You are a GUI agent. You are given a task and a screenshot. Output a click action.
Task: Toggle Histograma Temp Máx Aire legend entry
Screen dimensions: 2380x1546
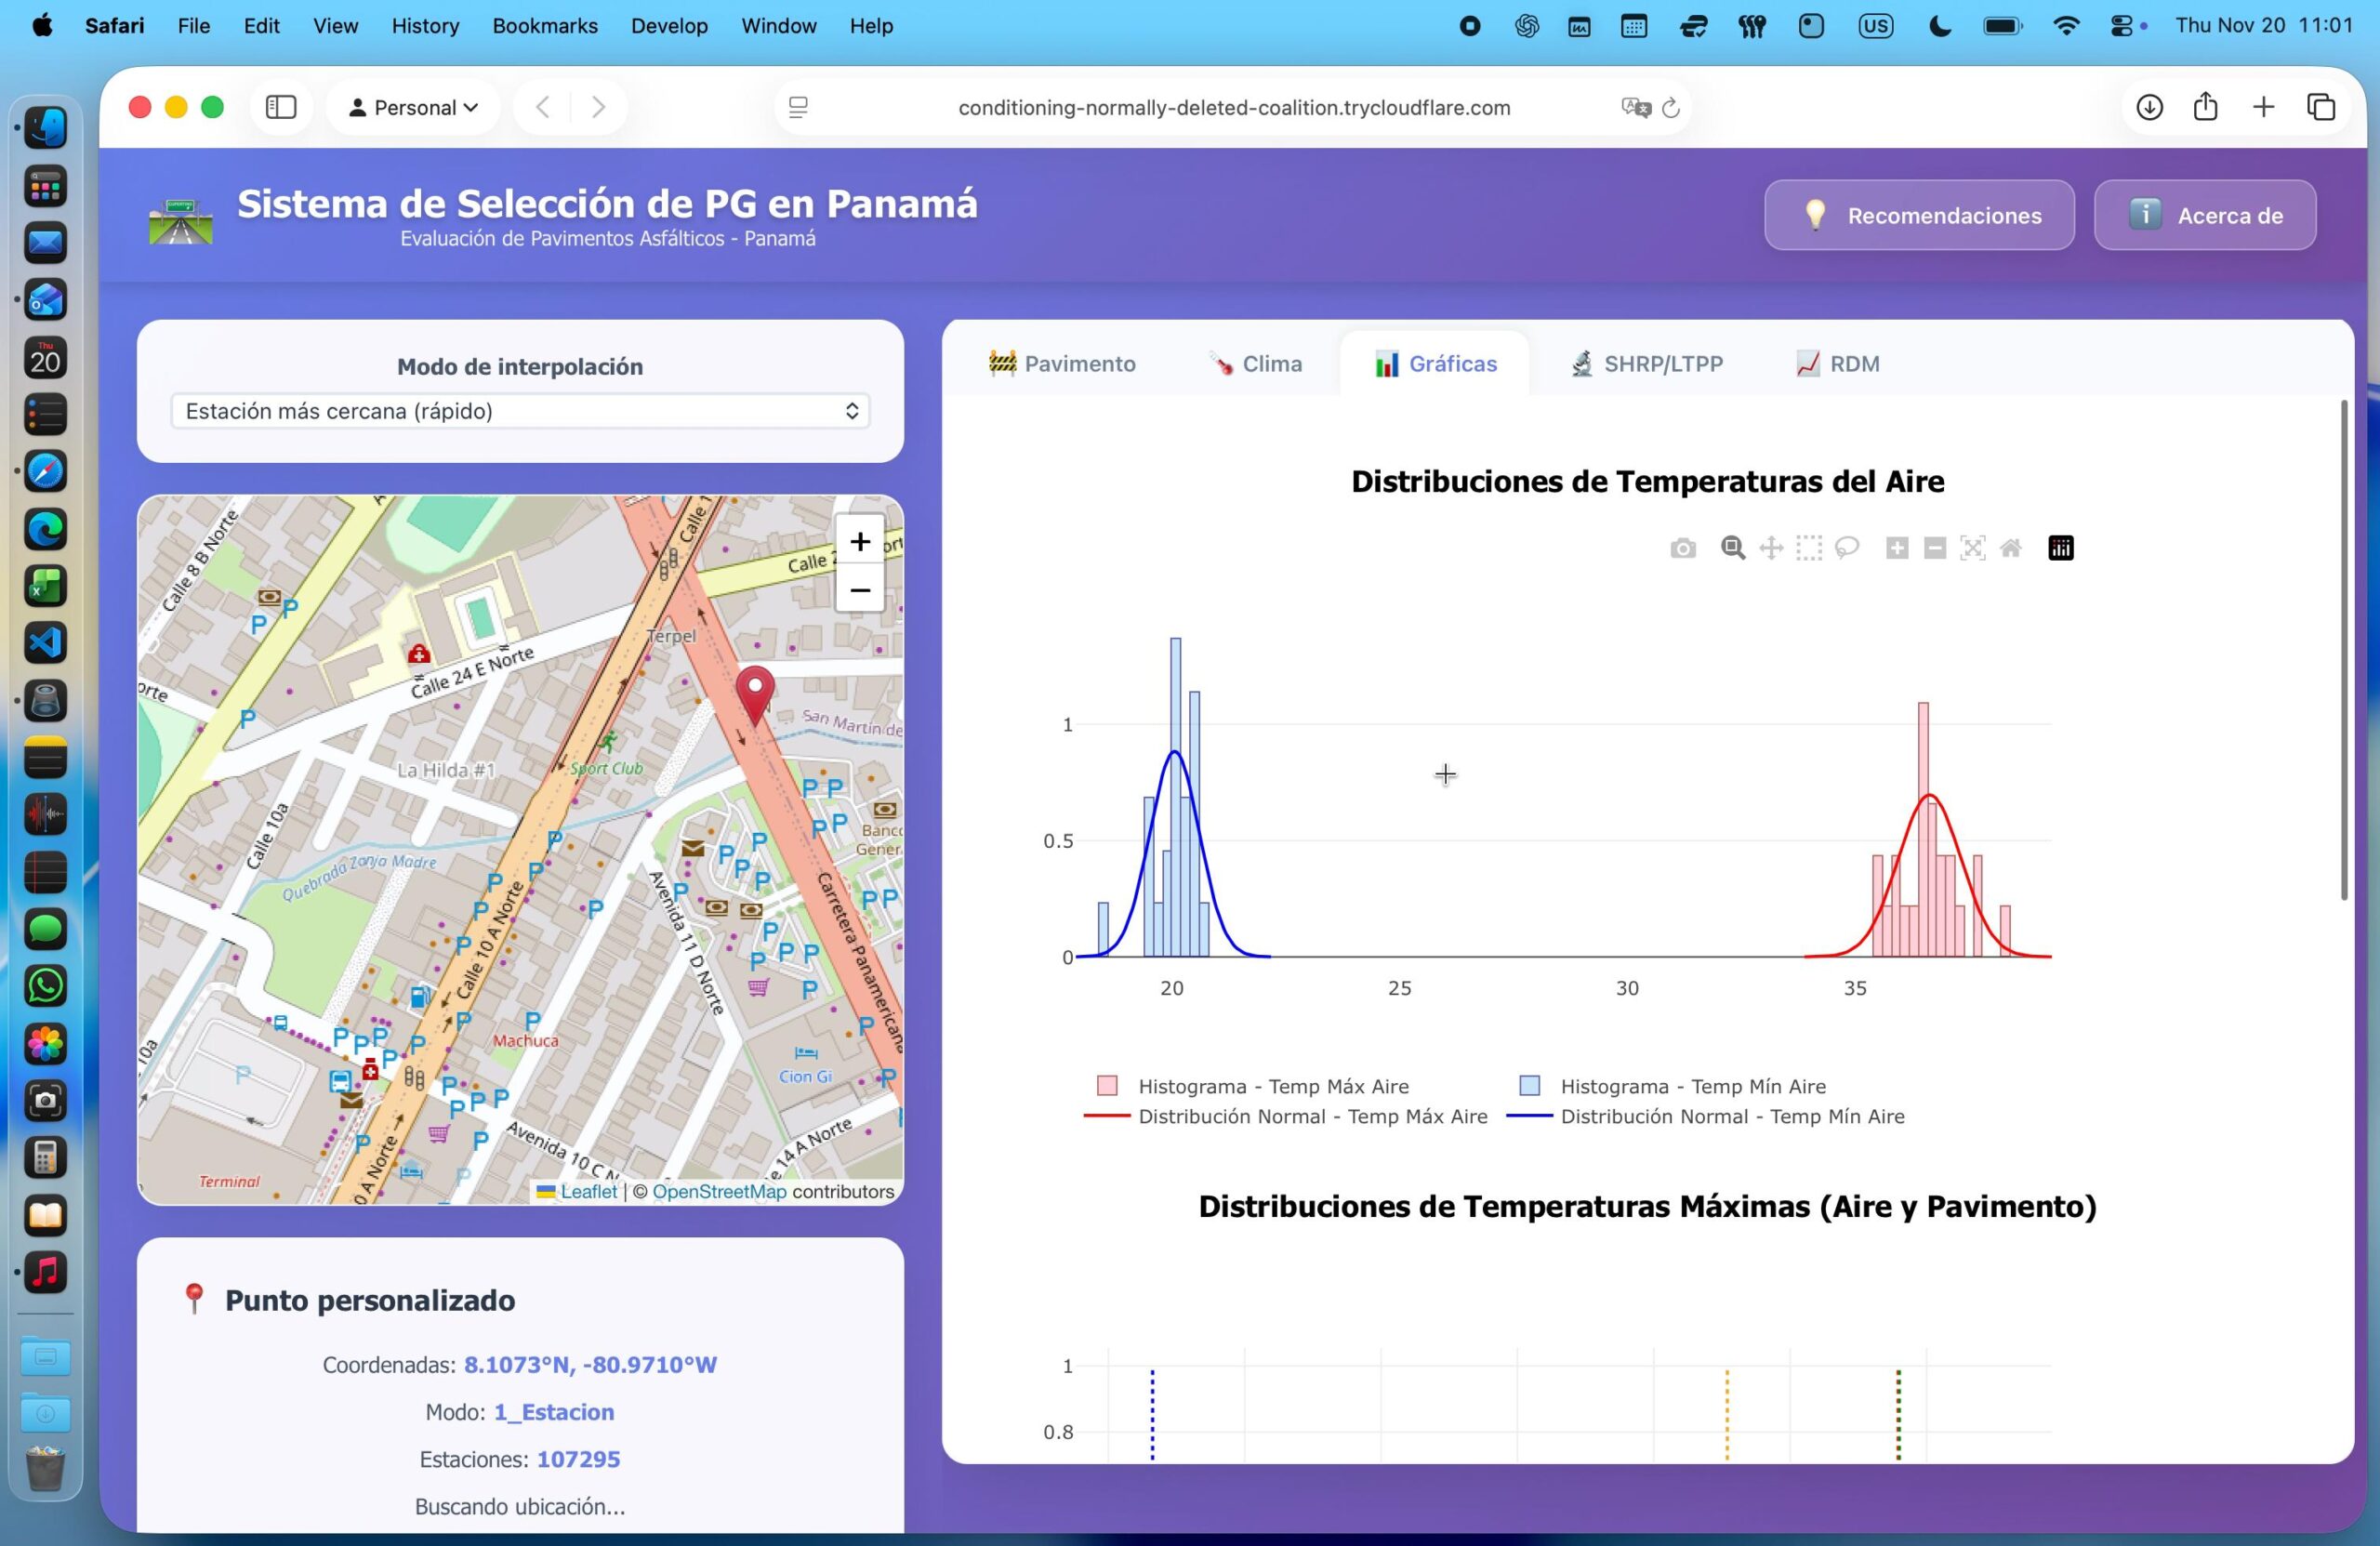pyautogui.click(x=1272, y=1086)
